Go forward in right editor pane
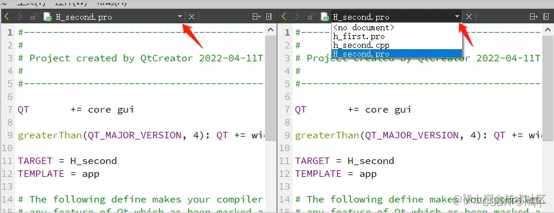The height and width of the screenshot is (213, 554). click(x=297, y=16)
